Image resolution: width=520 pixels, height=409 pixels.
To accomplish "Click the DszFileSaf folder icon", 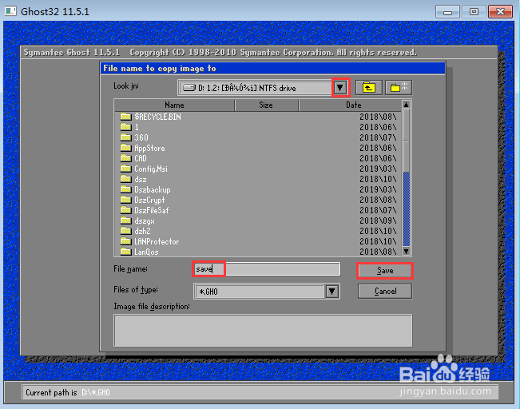I will tap(125, 210).
